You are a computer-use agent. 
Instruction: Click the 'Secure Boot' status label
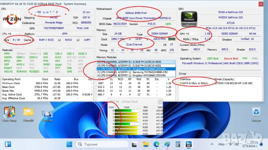(x=231, y=58)
